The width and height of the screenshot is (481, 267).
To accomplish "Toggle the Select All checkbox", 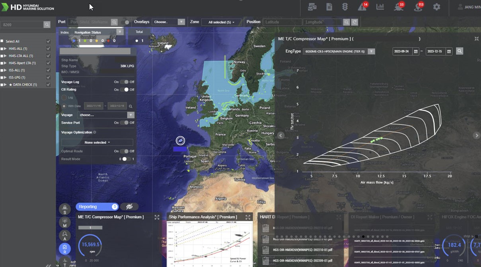I will 2,41.
